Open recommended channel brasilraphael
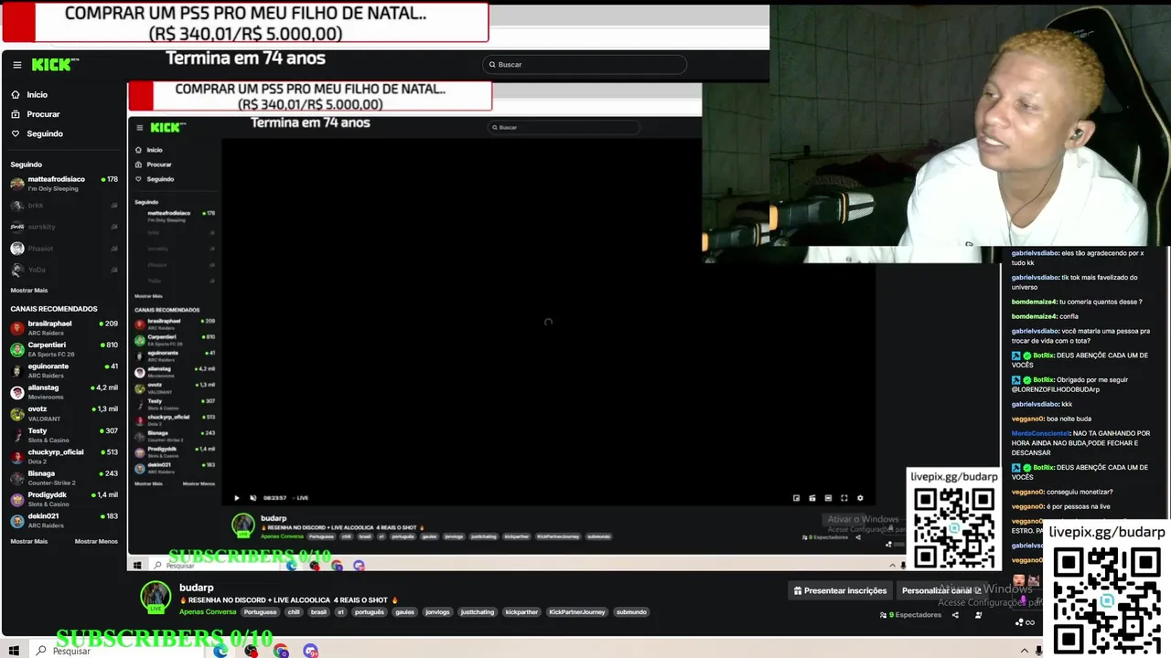This screenshot has height=658, width=1171. tap(64, 327)
